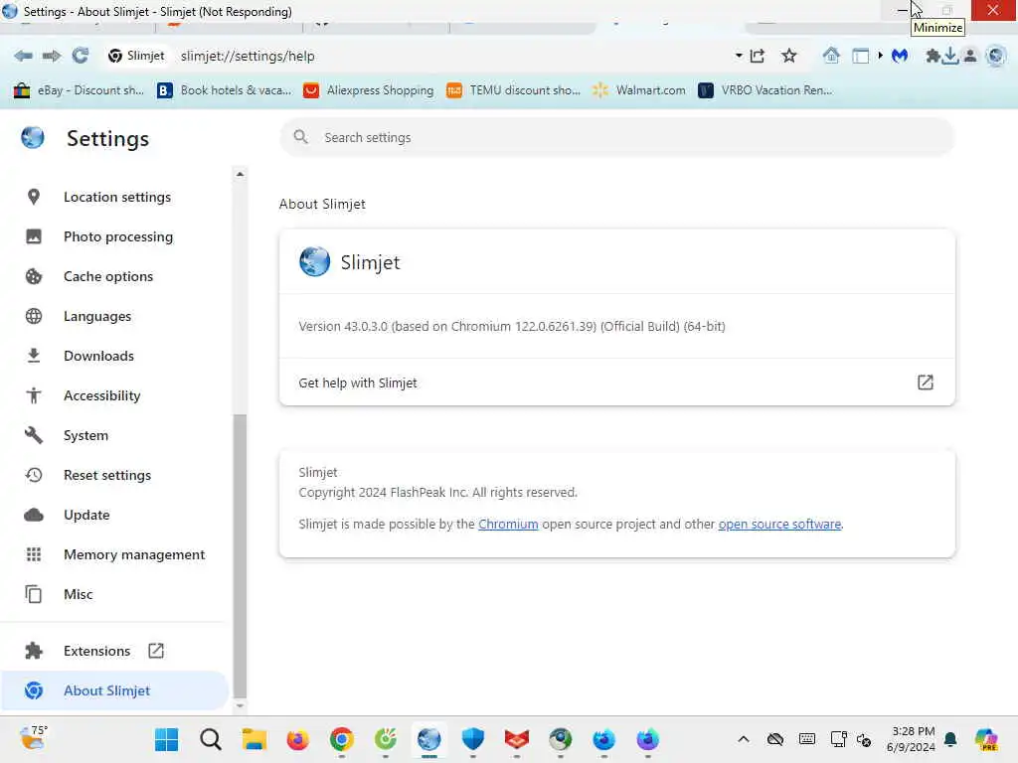Click the sidebar scrollbar thumb
1018x763 pixels.
point(240,556)
